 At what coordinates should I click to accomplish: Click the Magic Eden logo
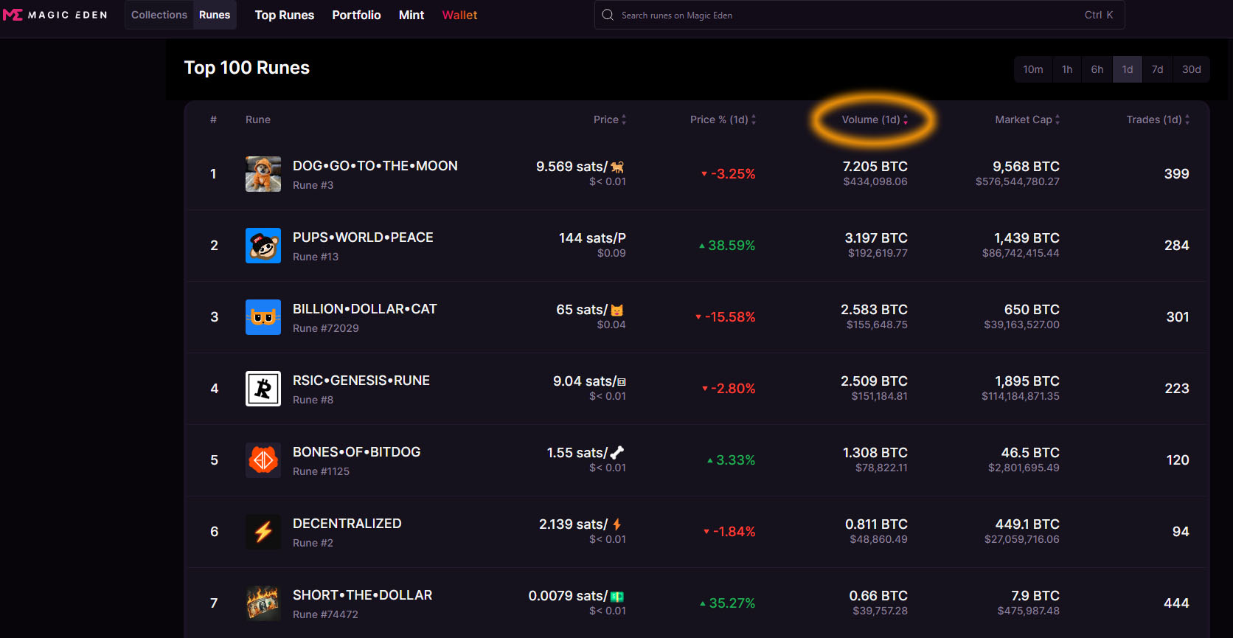pos(55,15)
